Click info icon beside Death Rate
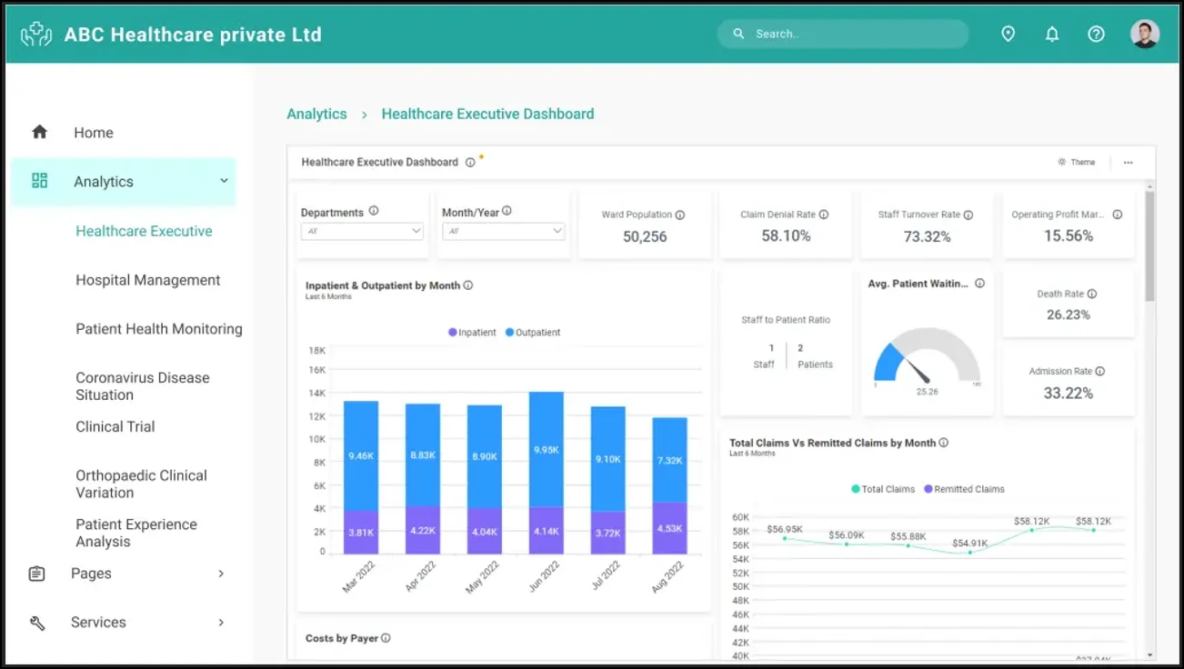This screenshot has width=1184, height=669. coord(1092,294)
